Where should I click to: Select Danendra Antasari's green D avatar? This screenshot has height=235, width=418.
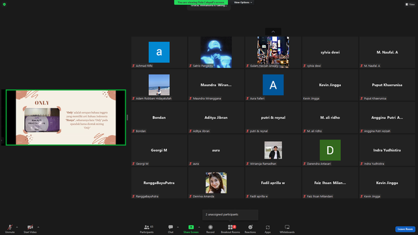[x=330, y=150]
